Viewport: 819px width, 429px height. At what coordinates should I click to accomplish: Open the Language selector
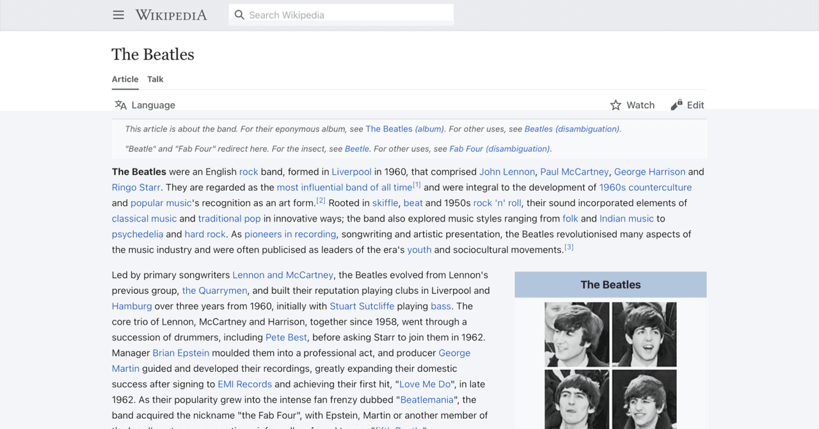click(145, 105)
